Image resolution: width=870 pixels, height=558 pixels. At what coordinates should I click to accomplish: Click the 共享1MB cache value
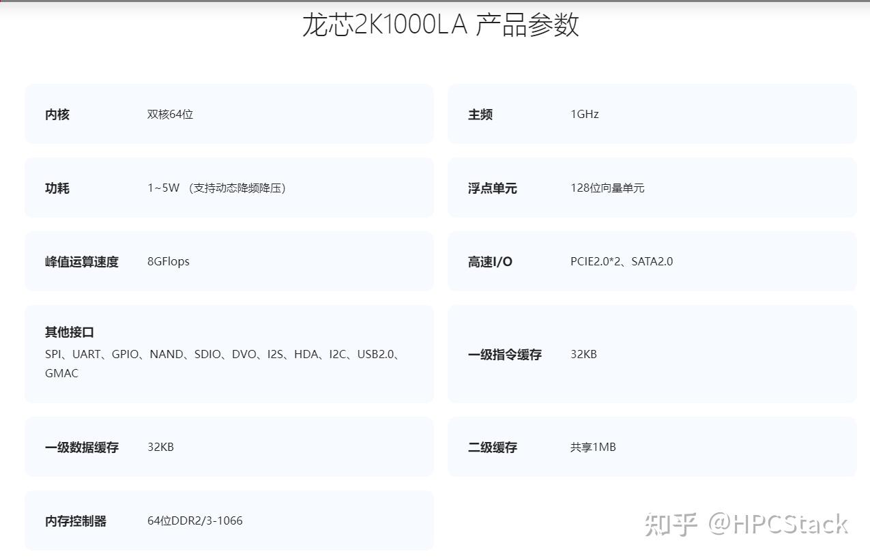(592, 447)
